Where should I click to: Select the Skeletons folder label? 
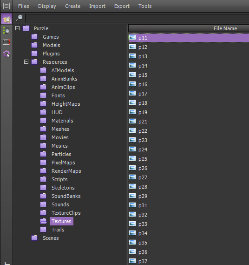63,188
